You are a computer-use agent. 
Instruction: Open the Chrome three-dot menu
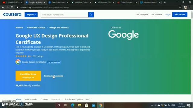pos(190,7)
